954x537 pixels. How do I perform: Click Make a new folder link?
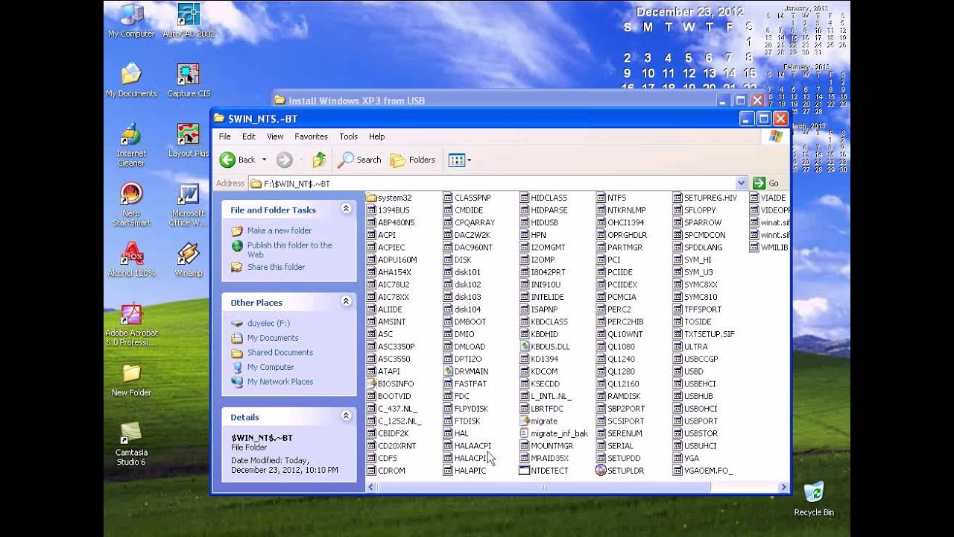(279, 230)
